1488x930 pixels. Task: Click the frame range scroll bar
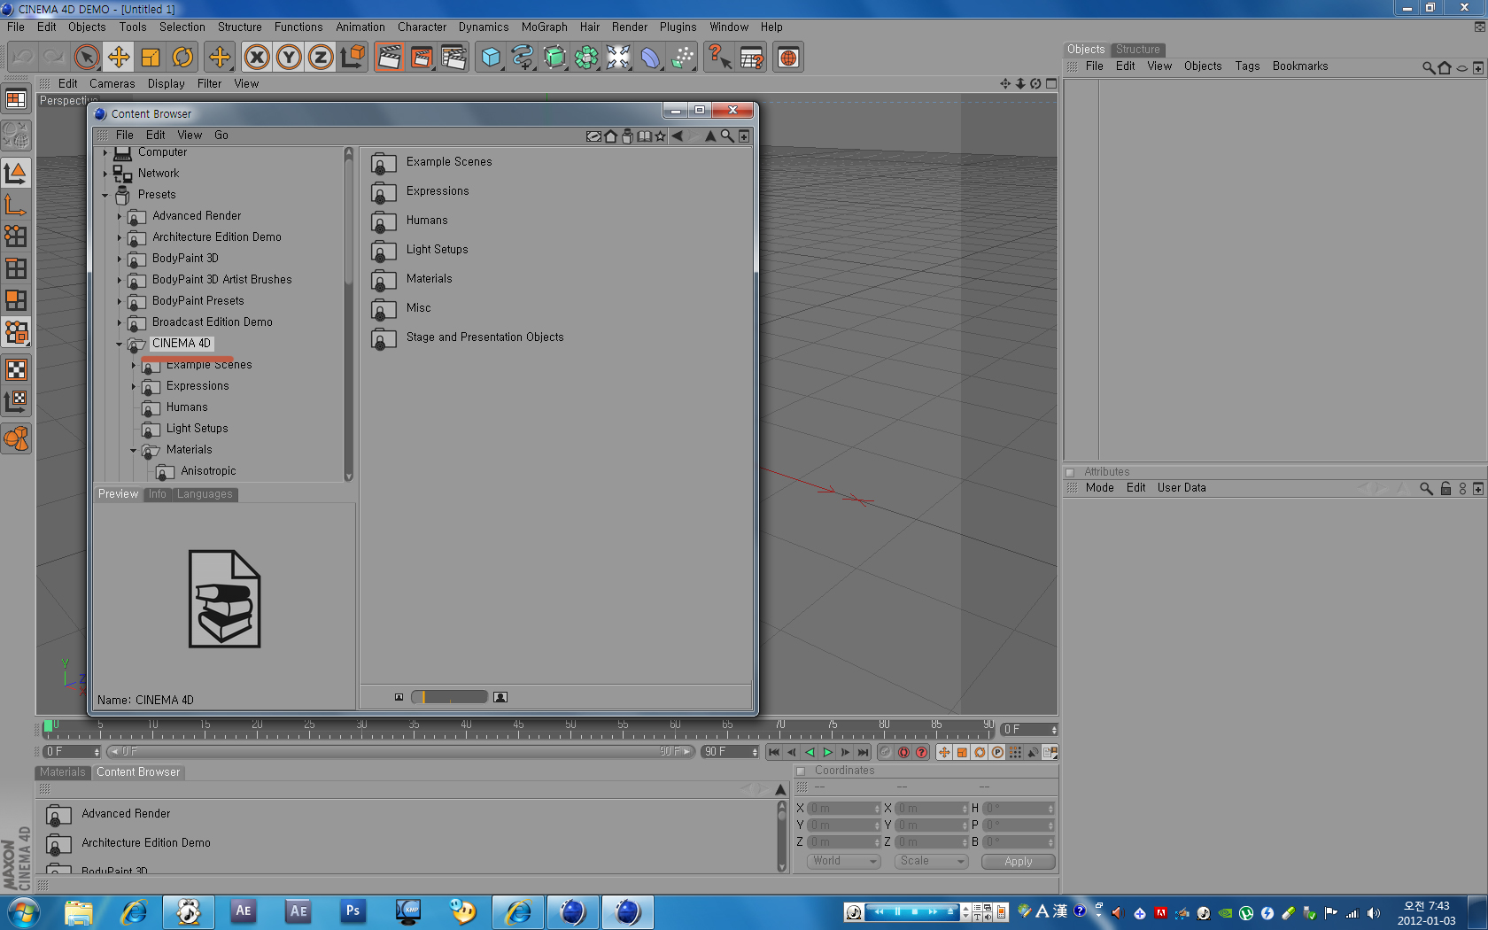400,752
